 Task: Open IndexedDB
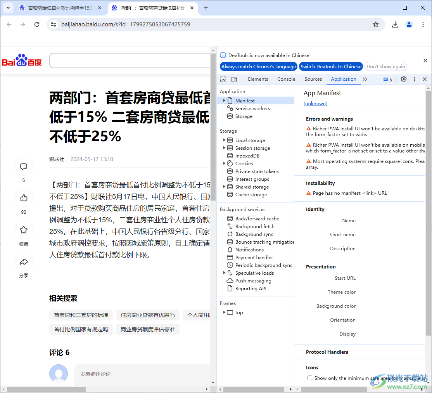click(x=247, y=156)
